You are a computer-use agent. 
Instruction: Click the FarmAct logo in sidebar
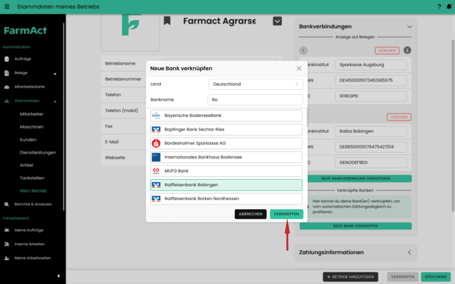click(x=25, y=30)
